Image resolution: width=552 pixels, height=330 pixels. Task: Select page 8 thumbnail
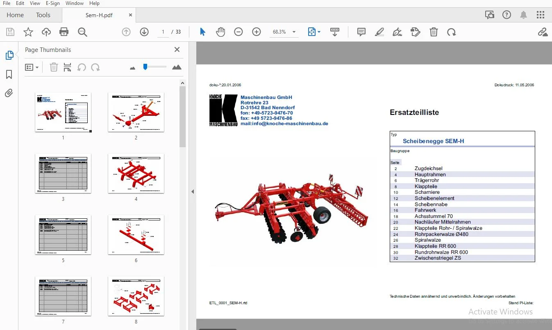tap(136, 296)
